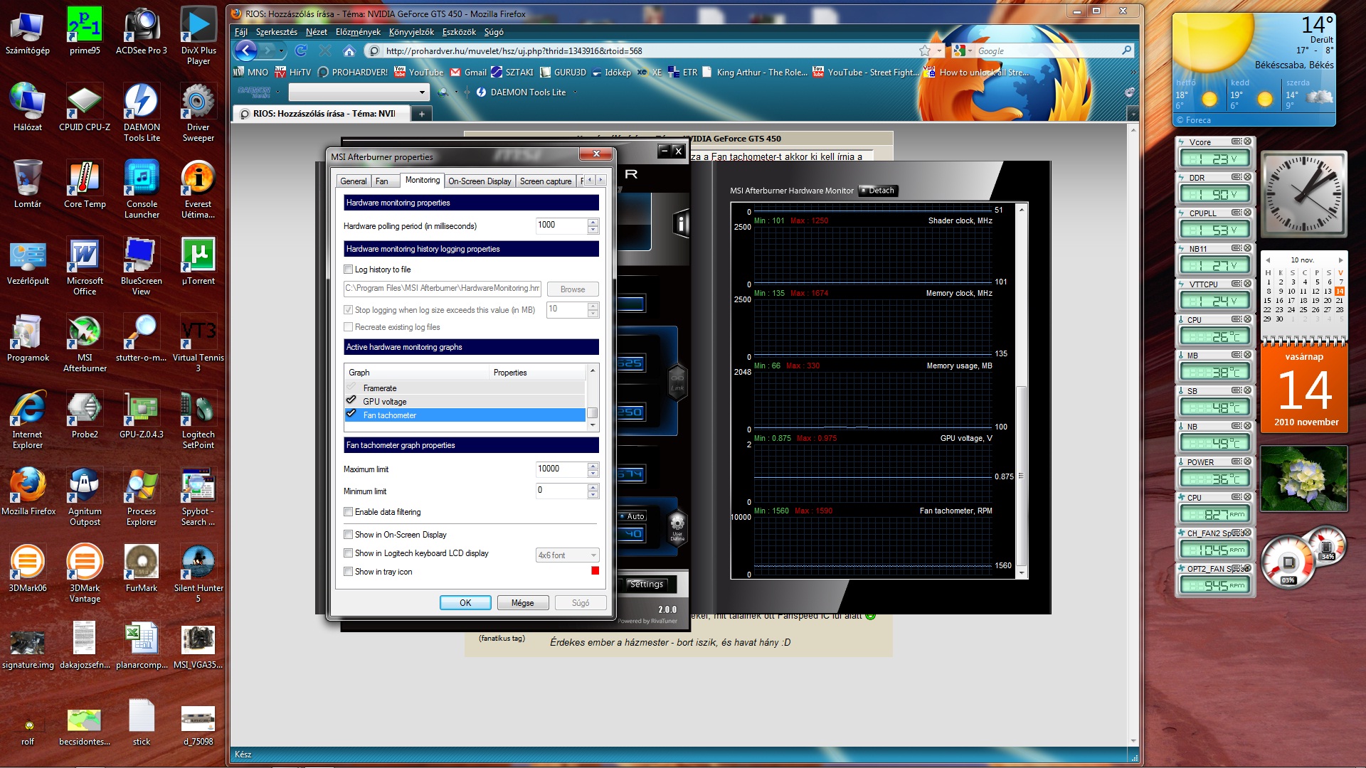The height and width of the screenshot is (768, 1366).
Task: Uncheck the GPU voltage graph
Action: tap(351, 401)
